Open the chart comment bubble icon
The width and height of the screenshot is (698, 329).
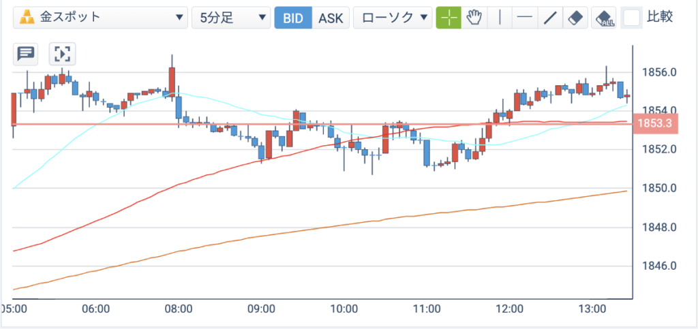pyautogui.click(x=26, y=54)
